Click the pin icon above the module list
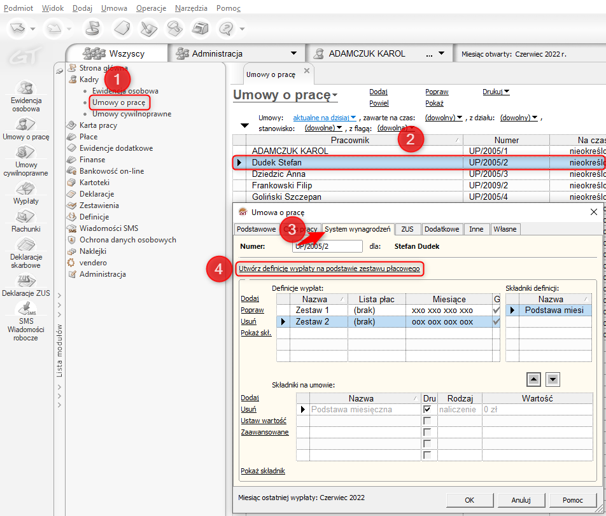Screen dimensions: 606x516 59,71
